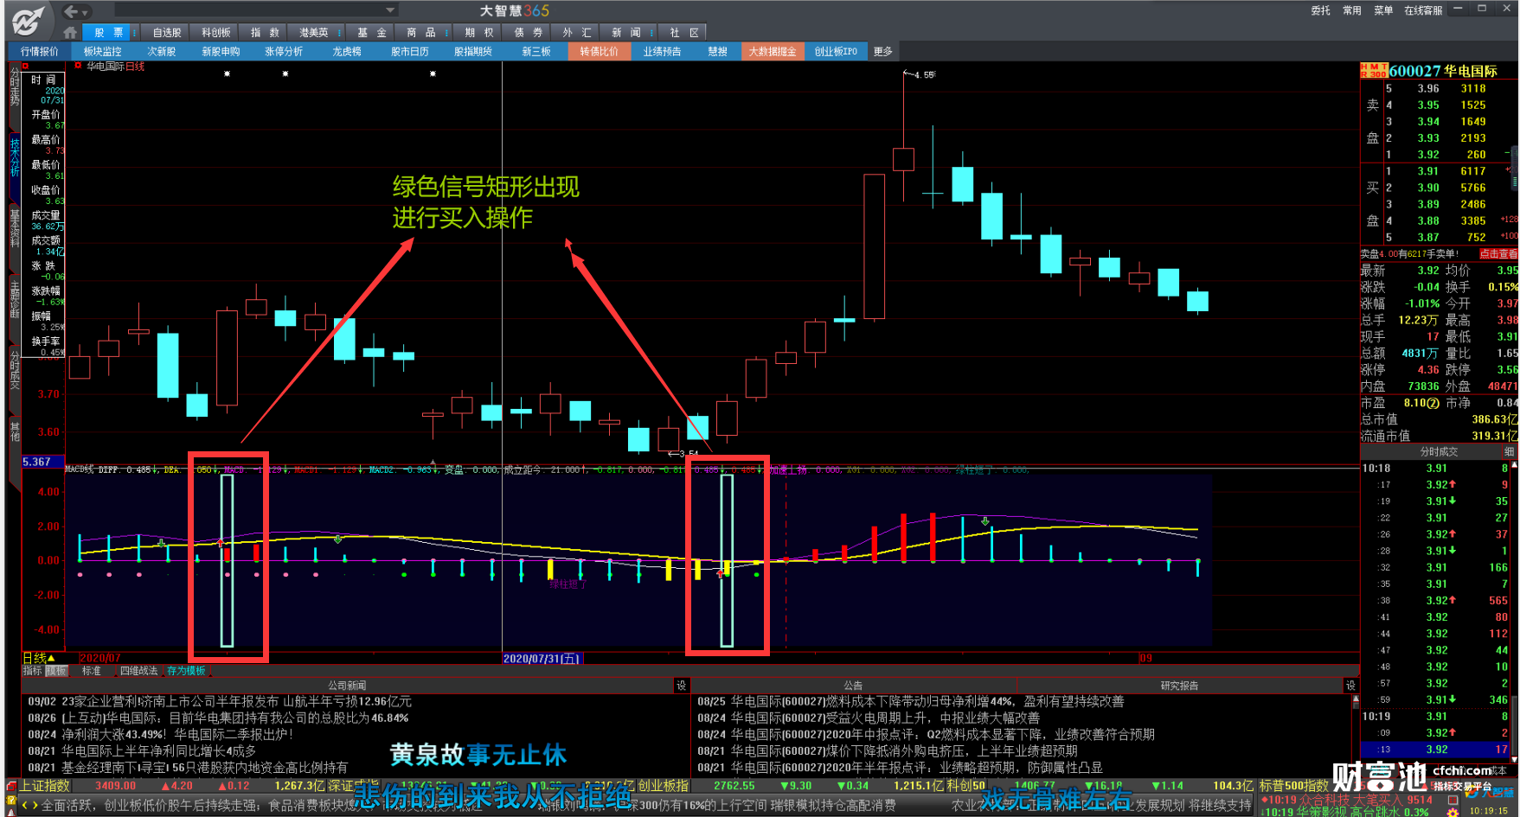Click the red icon left of 上证指数
This screenshot has width=1520, height=817.
(x=11, y=786)
